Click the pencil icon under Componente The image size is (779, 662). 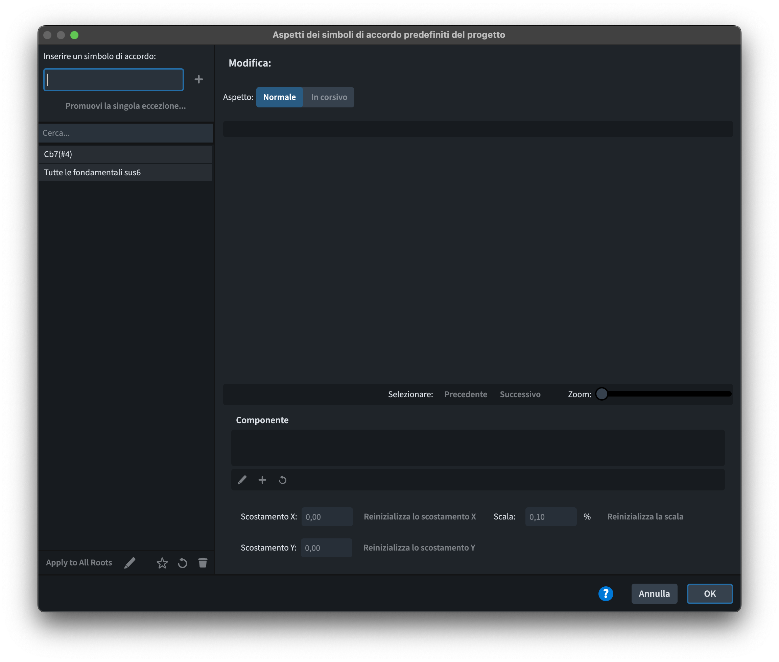point(242,480)
